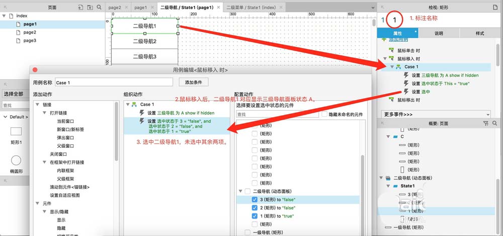The image size is (503, 236).
Task: Open search in the 概要 panel
Action: [494, 123]
